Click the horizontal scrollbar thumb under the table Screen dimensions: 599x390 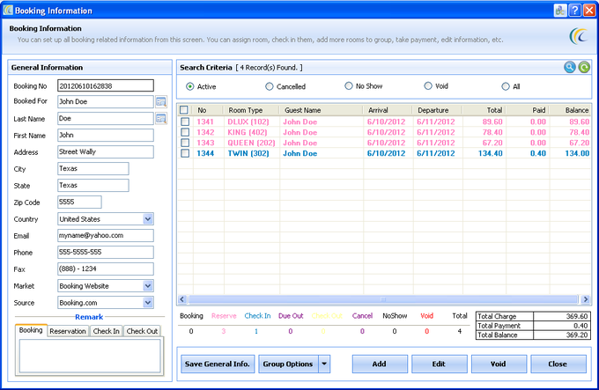(x=383, y=299)
